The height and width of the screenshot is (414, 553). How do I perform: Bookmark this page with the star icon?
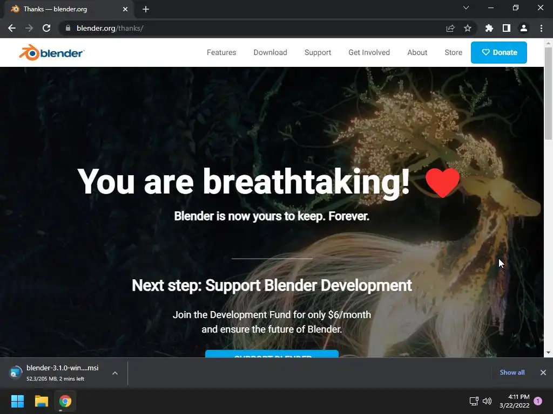pos(467,28)
